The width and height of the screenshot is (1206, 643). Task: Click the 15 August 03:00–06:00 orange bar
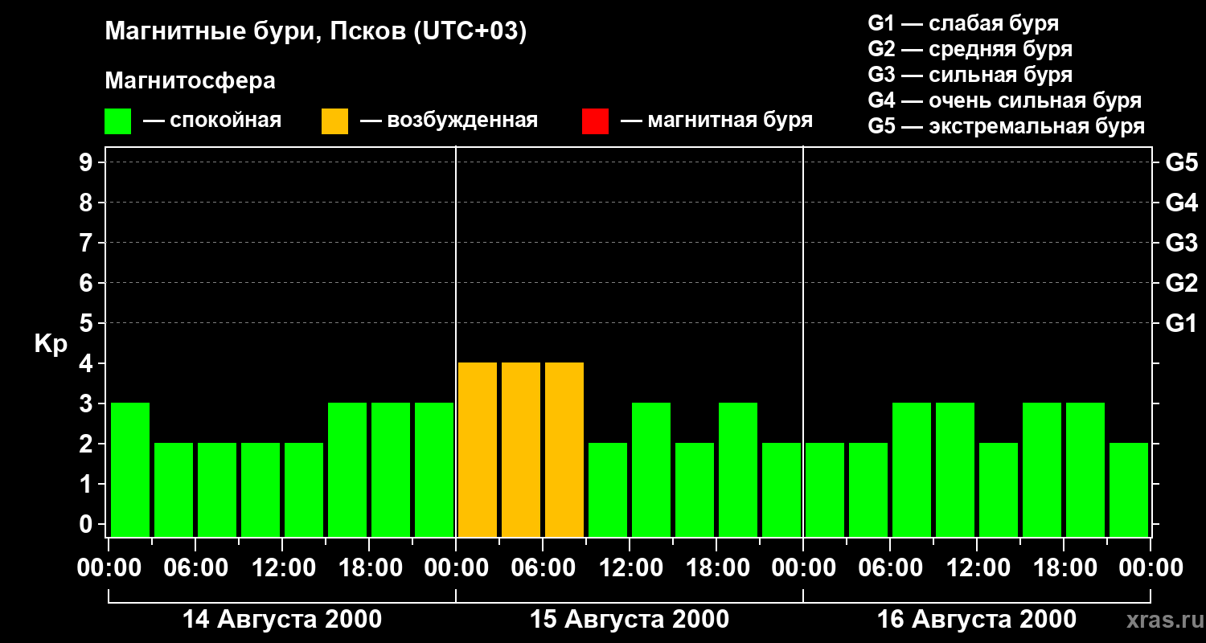[521, 449]
